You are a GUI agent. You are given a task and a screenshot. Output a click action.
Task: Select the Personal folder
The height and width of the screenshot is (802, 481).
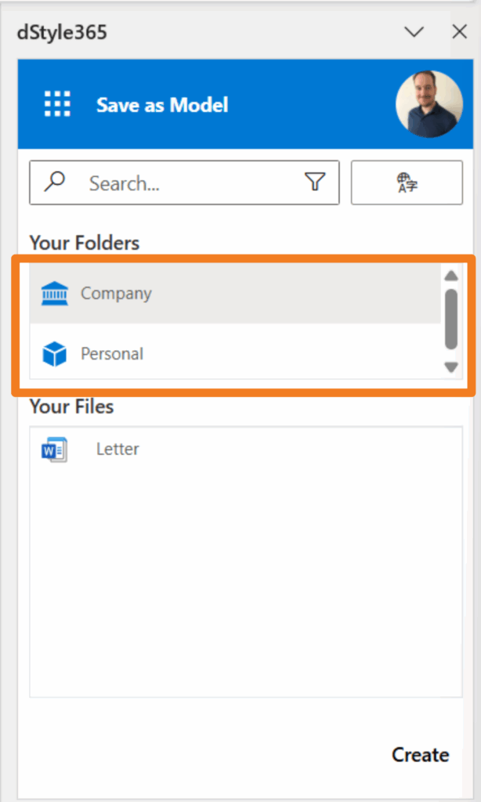coord(235,353)
